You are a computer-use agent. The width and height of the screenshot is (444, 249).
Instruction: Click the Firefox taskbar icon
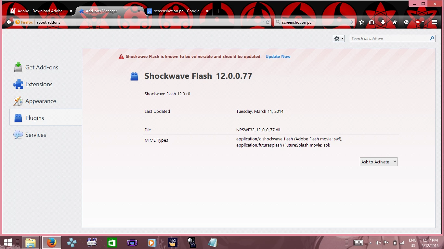[x=51, y=243]
